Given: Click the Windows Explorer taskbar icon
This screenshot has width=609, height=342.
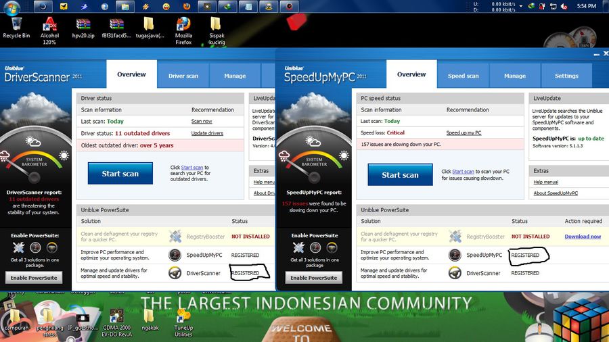Looking at the screenshot, I should pos(125,7).
